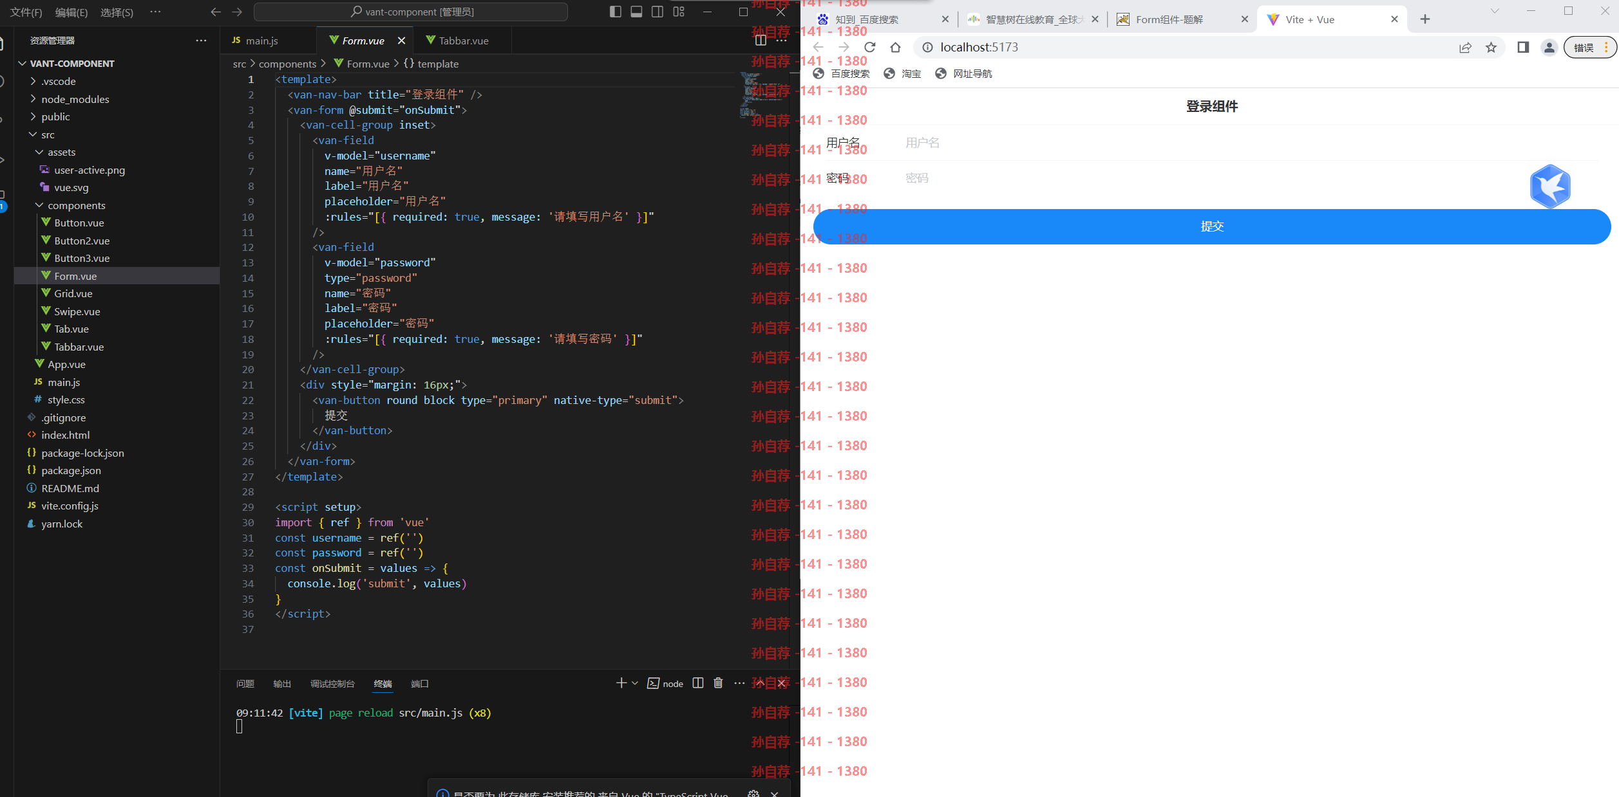Toggle secondary side bar layout icon
The image size is (1619, 797).
[x=658, y=12]
